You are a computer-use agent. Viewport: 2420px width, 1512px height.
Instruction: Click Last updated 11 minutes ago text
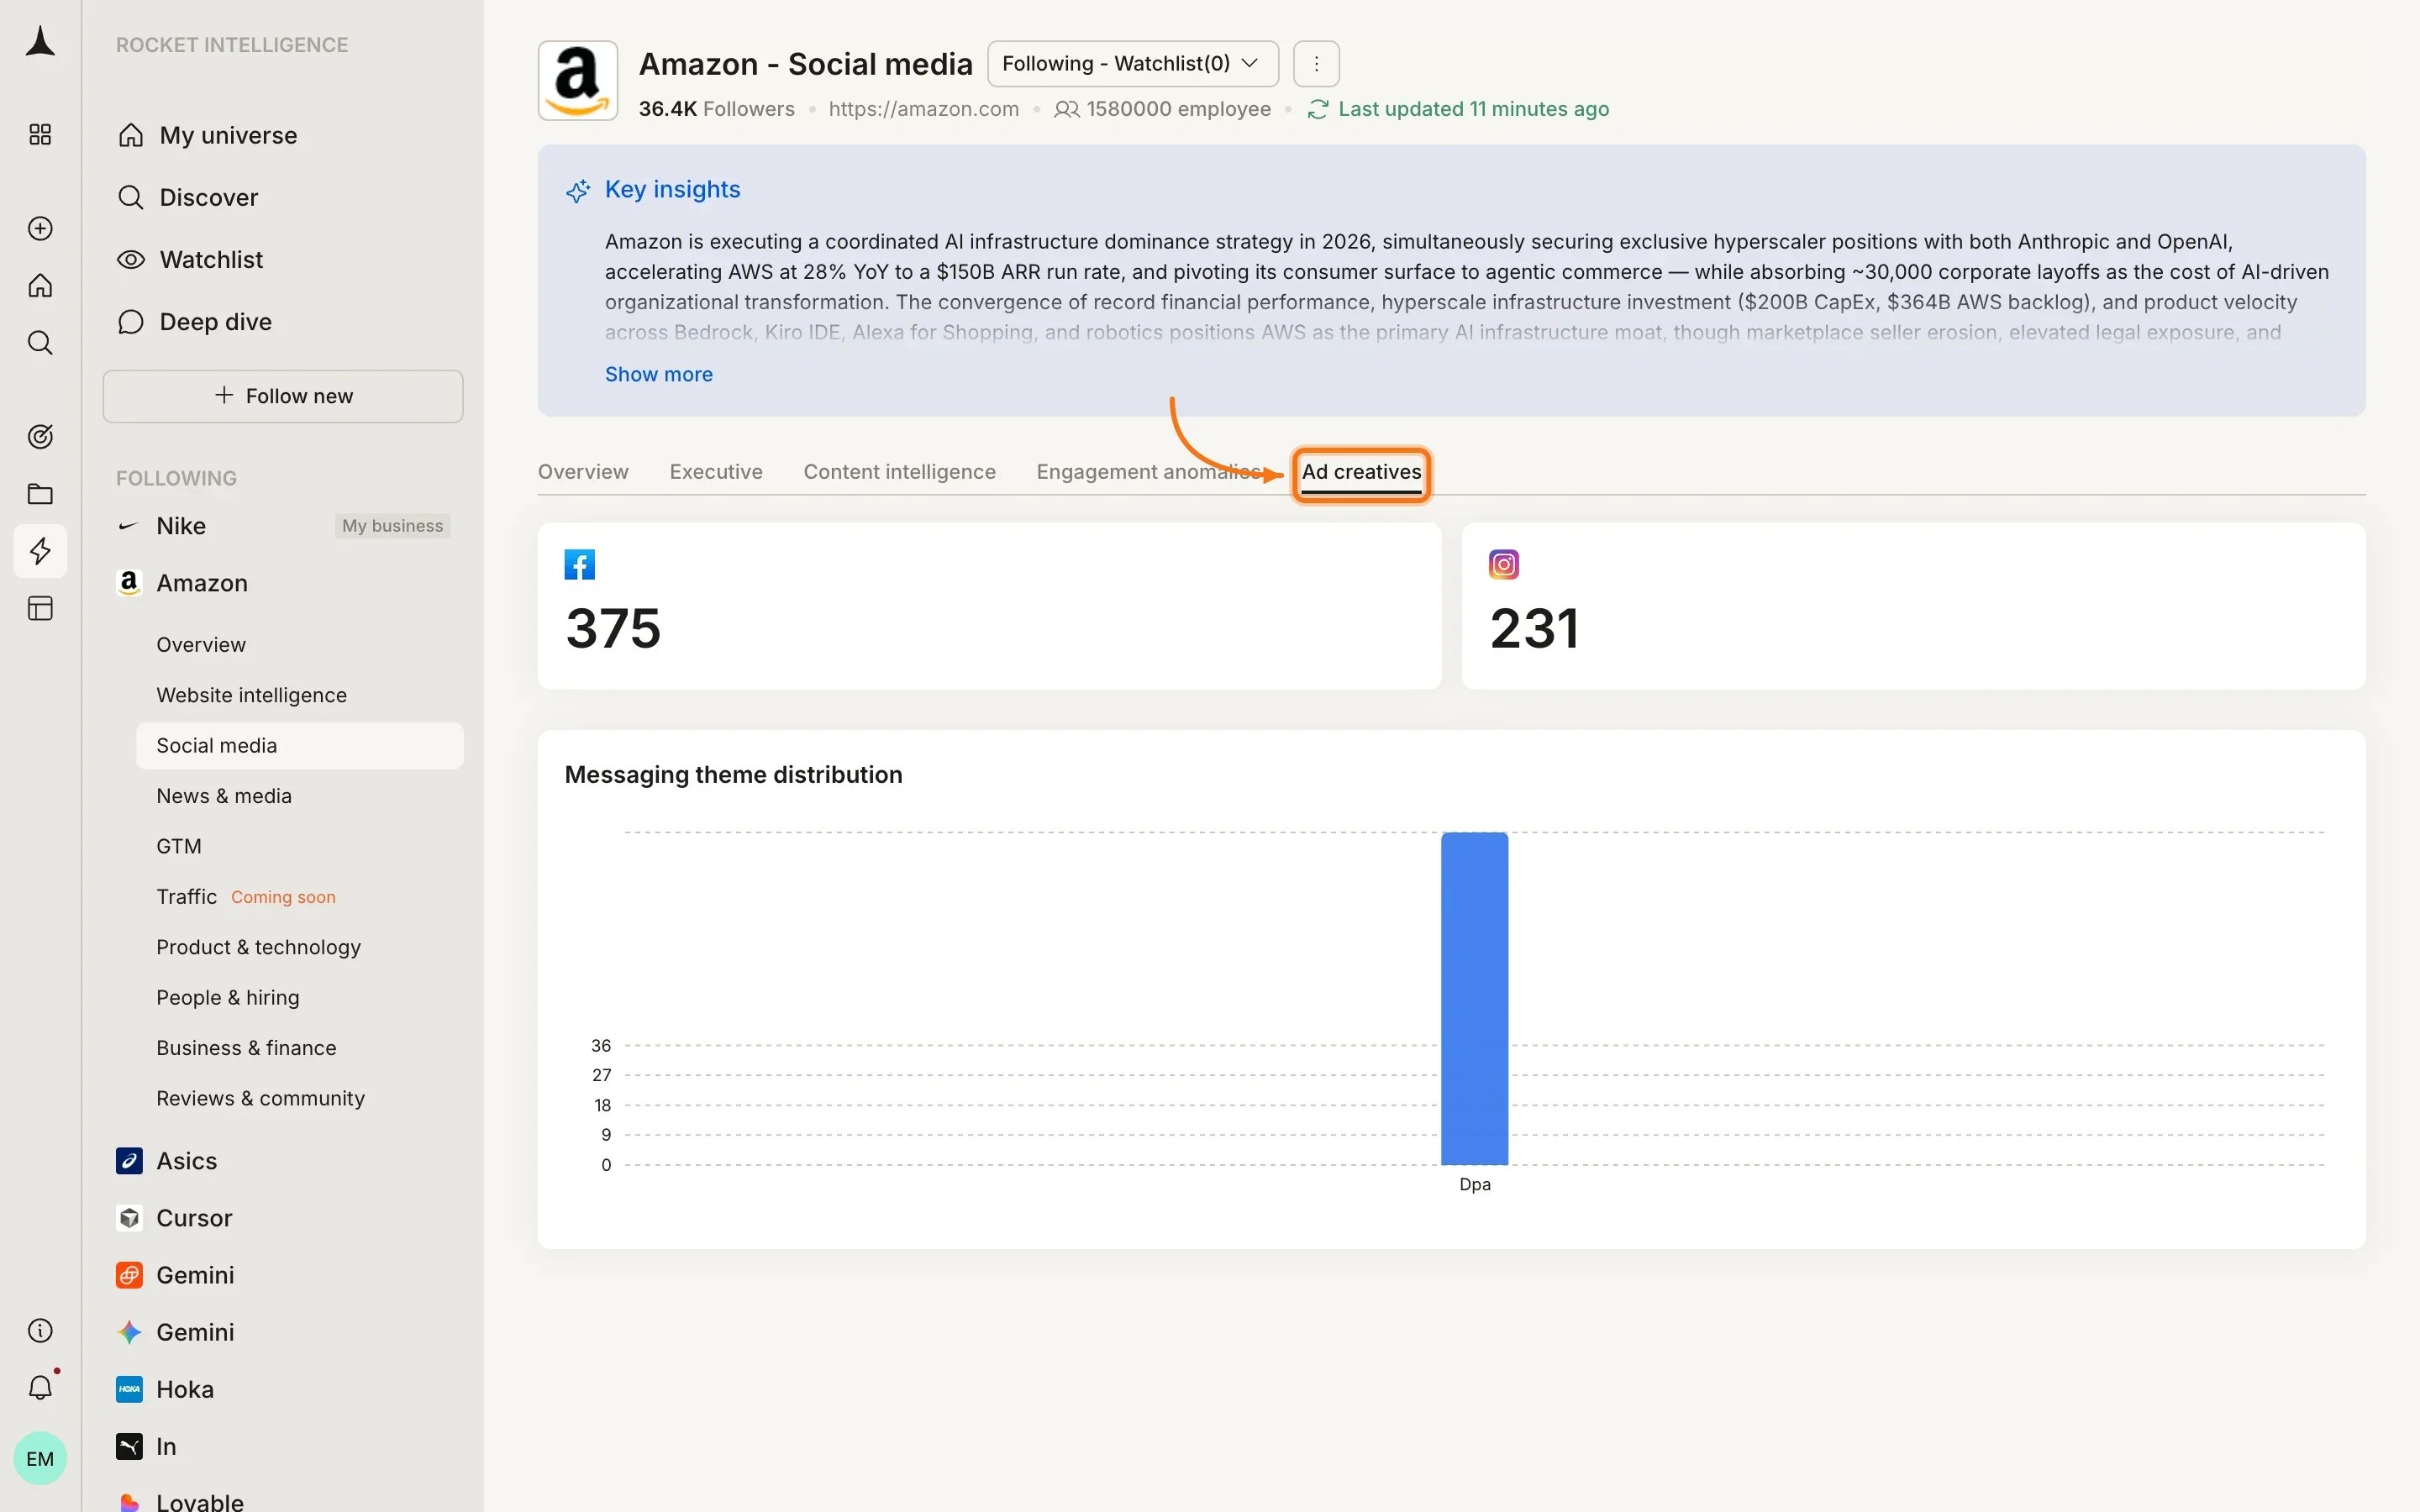click(x=1473, y=109)
